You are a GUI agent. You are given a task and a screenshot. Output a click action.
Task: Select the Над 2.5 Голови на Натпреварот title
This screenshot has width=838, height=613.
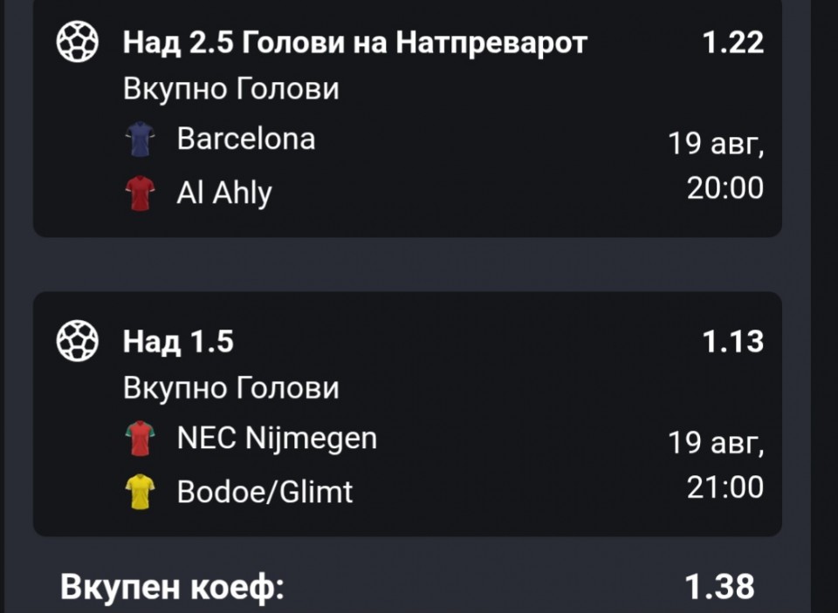(355, 42)
